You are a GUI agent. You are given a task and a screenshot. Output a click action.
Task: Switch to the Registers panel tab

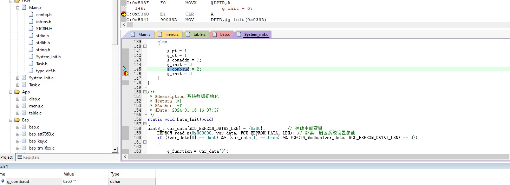click(28, 157)
